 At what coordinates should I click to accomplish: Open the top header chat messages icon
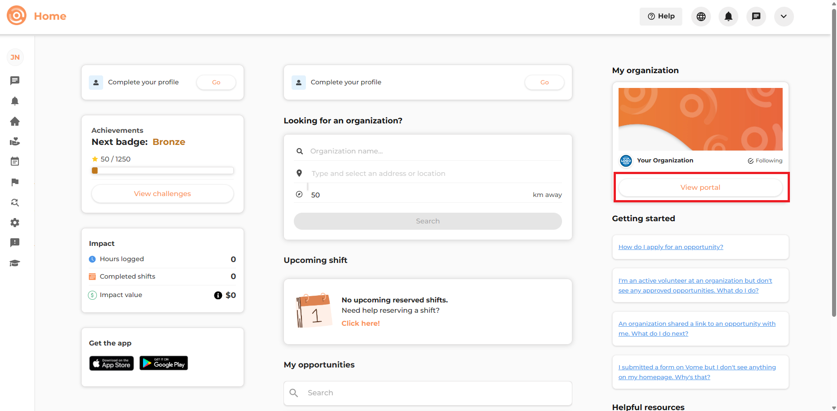(x=756, y=17)
